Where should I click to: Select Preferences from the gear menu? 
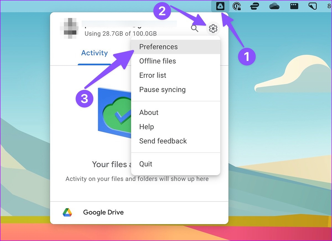(x=158, y=47)
